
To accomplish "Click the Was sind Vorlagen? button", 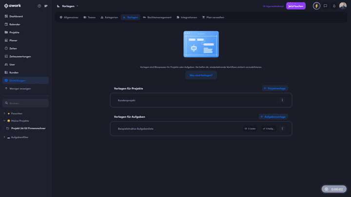I will (201, 75).
